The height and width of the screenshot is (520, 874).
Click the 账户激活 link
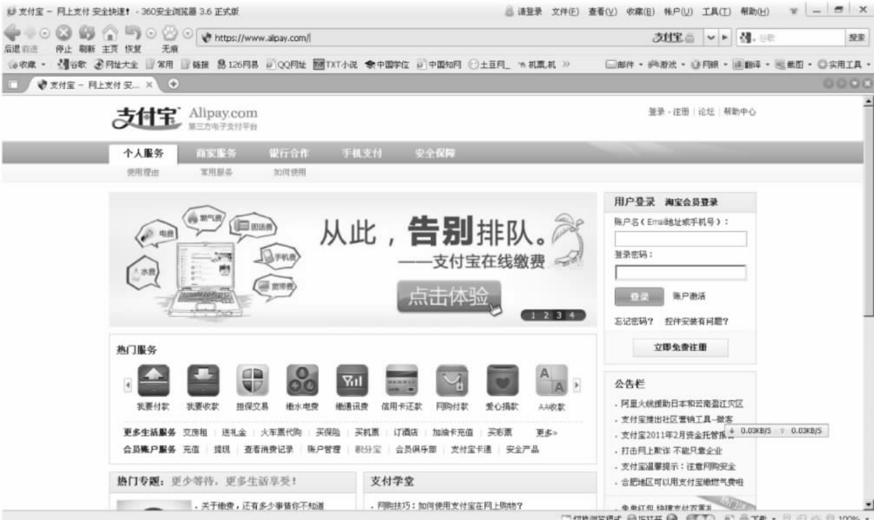(689, 296)
